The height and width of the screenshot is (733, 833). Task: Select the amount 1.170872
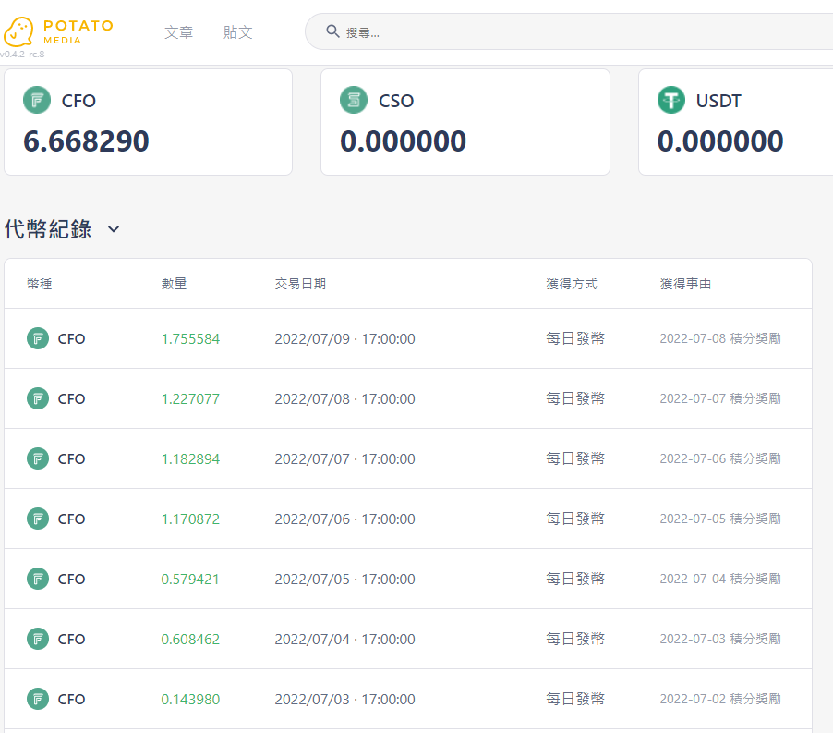(x=191, y=519)
